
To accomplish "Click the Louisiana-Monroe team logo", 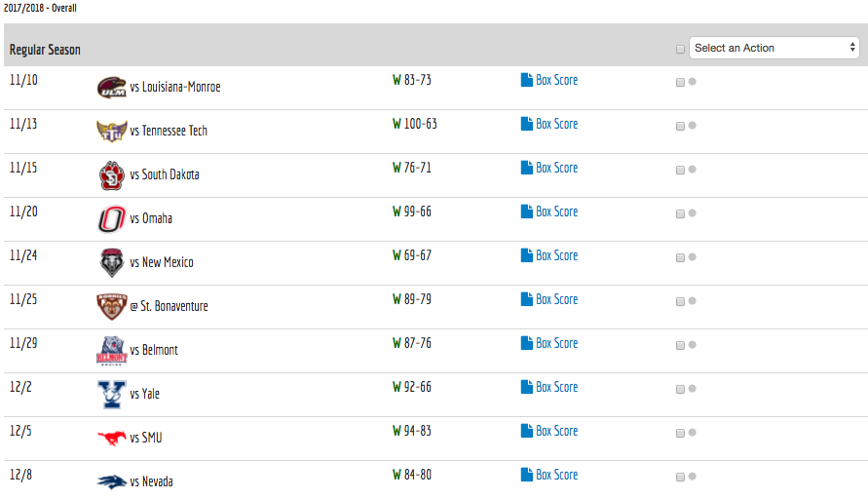I will coord(111,88).
